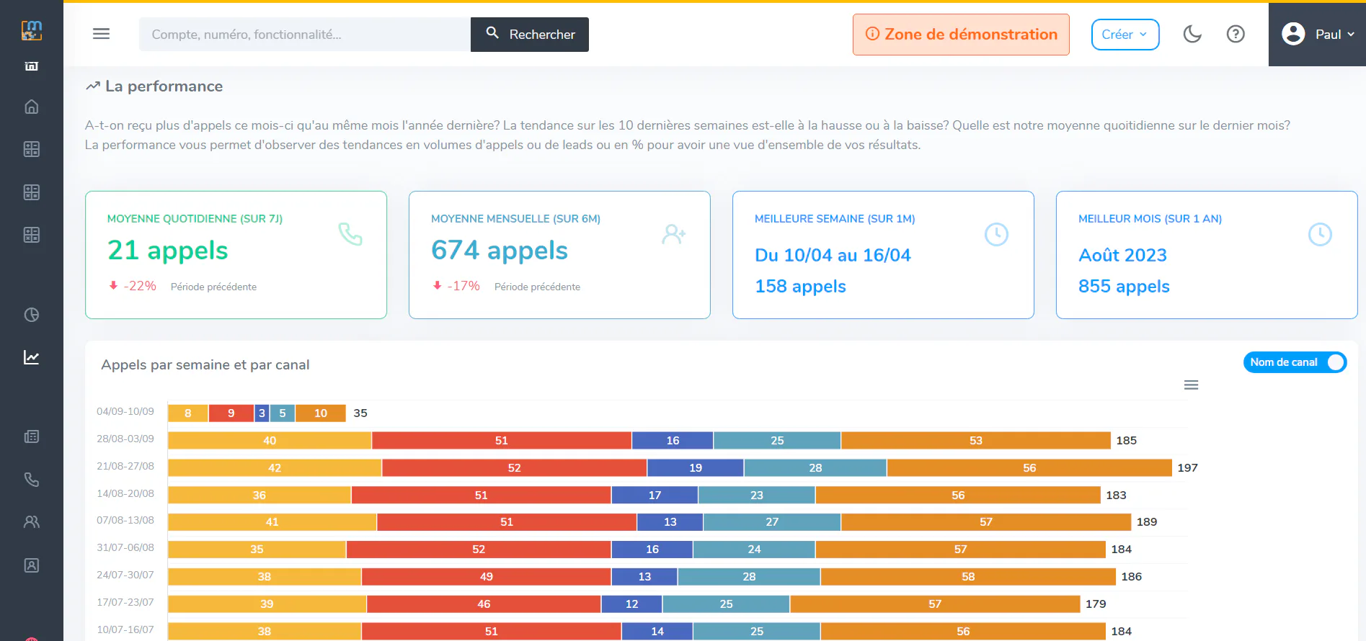Toggle dark mode moon icon
The height and width of the screenshot is (641, 1366).
pos(1192,34)
